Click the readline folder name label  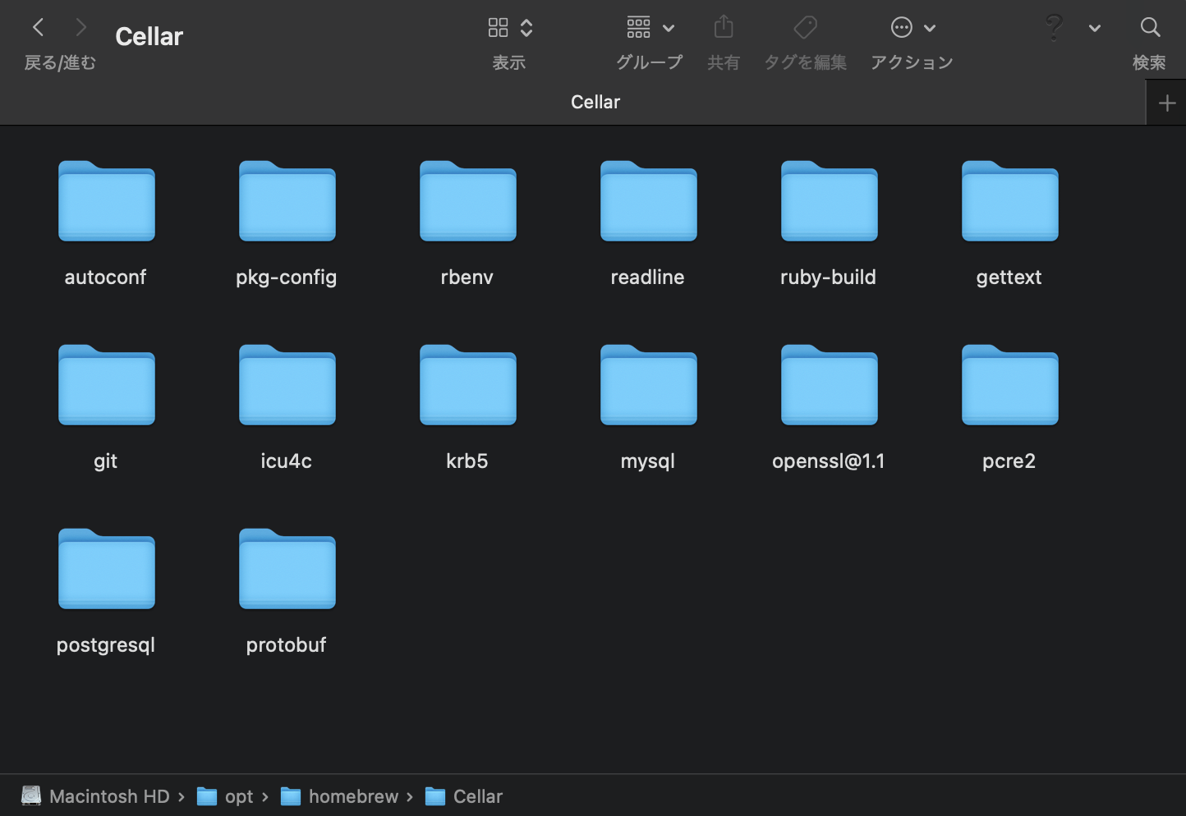[647, 277]
